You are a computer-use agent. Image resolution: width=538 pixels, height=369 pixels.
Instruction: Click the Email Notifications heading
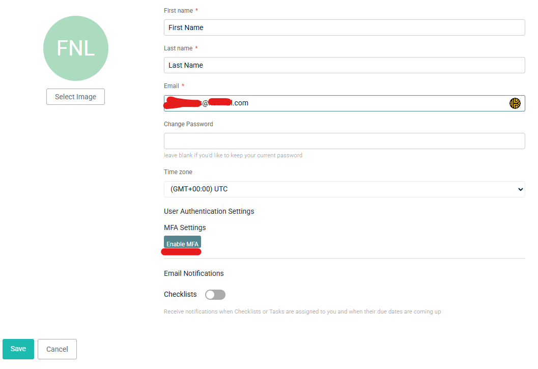193,273
